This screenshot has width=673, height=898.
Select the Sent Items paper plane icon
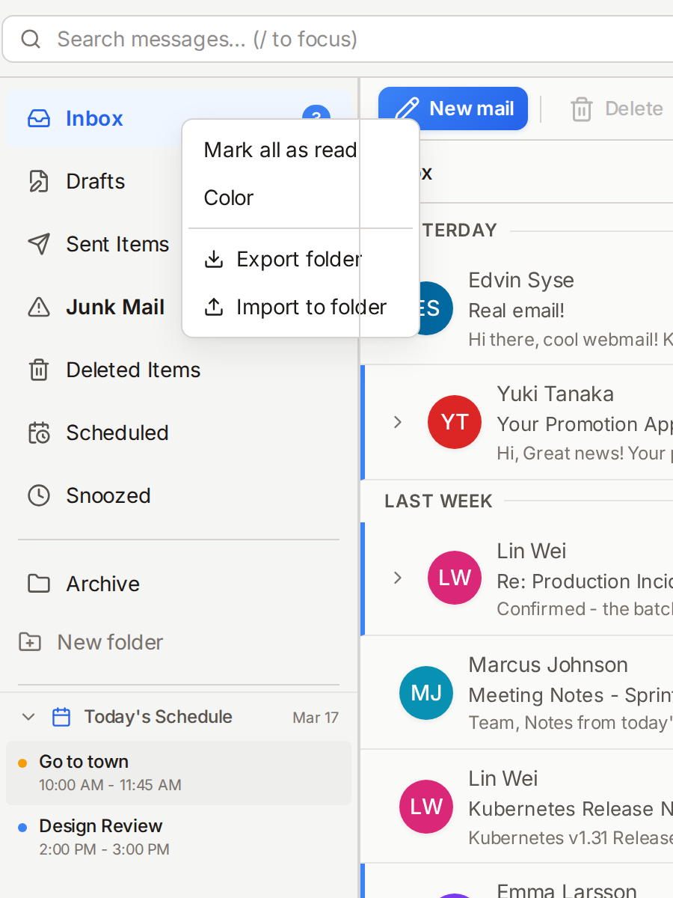point(38,244)
